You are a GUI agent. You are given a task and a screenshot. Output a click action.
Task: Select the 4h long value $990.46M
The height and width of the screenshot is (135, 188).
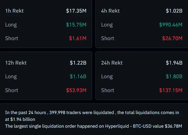[171, 25]
